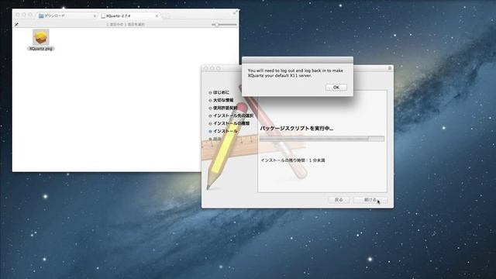Select the 大切な情報 installer step
Screen dimensions: 496x279
(x=221, y=100)
